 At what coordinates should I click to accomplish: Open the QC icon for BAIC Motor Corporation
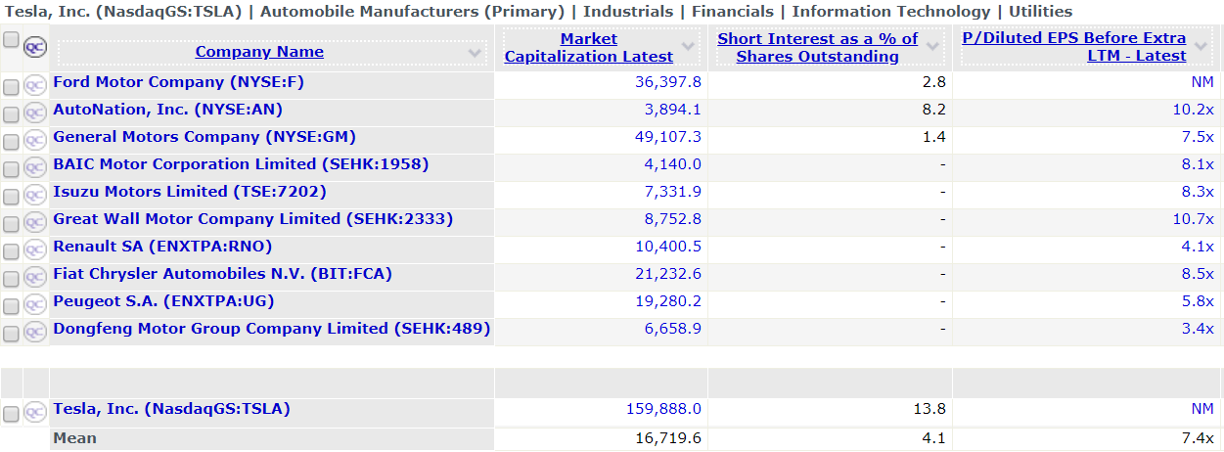tap(35, 168)
